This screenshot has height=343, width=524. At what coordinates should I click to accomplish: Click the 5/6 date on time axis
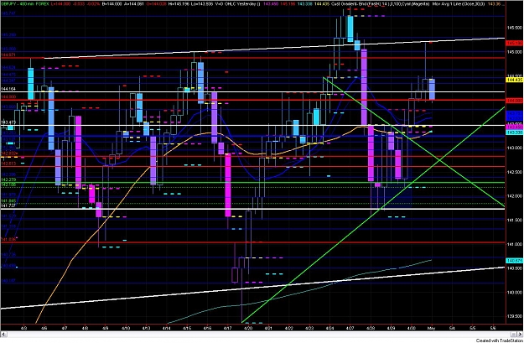493,328
